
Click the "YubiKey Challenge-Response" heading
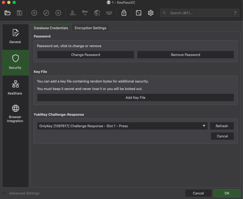(x=59, y=114)
